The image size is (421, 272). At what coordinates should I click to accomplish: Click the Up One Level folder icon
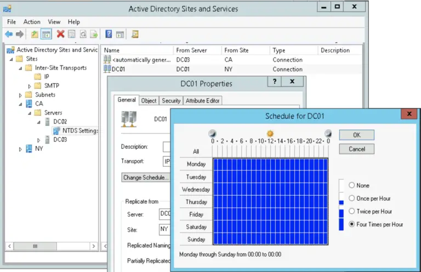coord(35,35)
